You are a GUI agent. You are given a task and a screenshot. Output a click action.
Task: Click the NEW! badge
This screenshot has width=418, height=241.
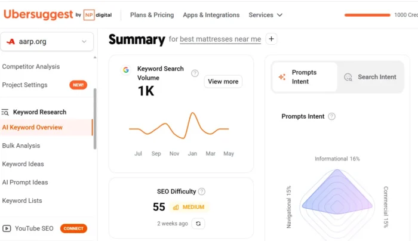click(78, 85)
